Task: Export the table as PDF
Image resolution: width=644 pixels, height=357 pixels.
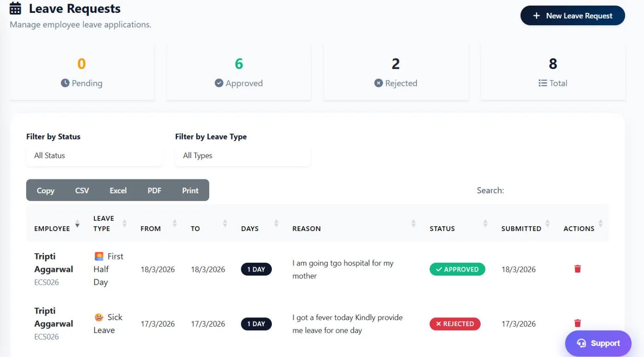Action: point(155,190)
